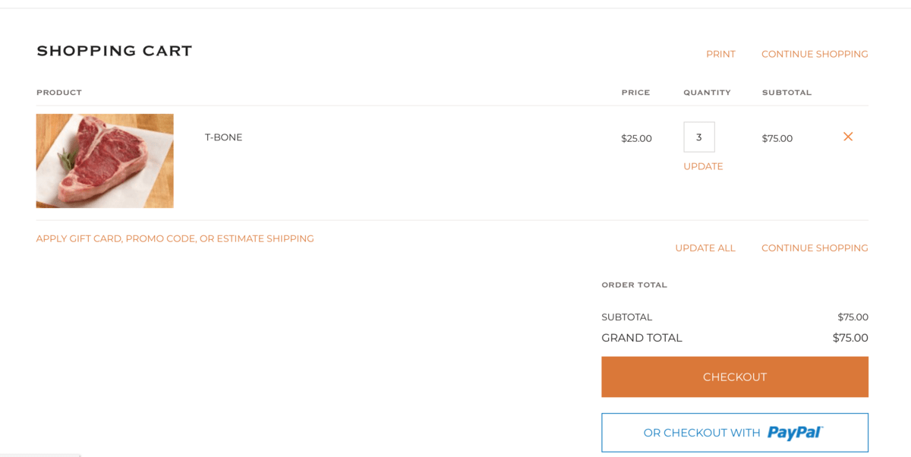This screenshot has height=457, width=911.
Task: Click the Quantity column header
Action: (x=707, y=93)
